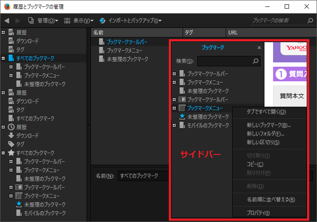This screenshot has width=317, height=222.
Task: Choose プロパティ(I) from context menu
Action: [x=269, y=213]
